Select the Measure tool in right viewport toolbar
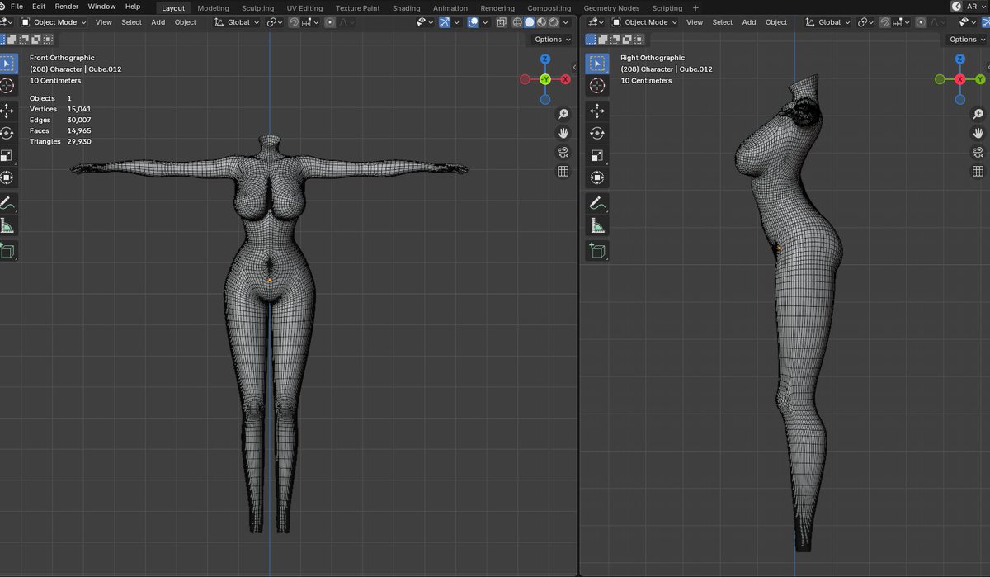 click(x=597, y=225)
